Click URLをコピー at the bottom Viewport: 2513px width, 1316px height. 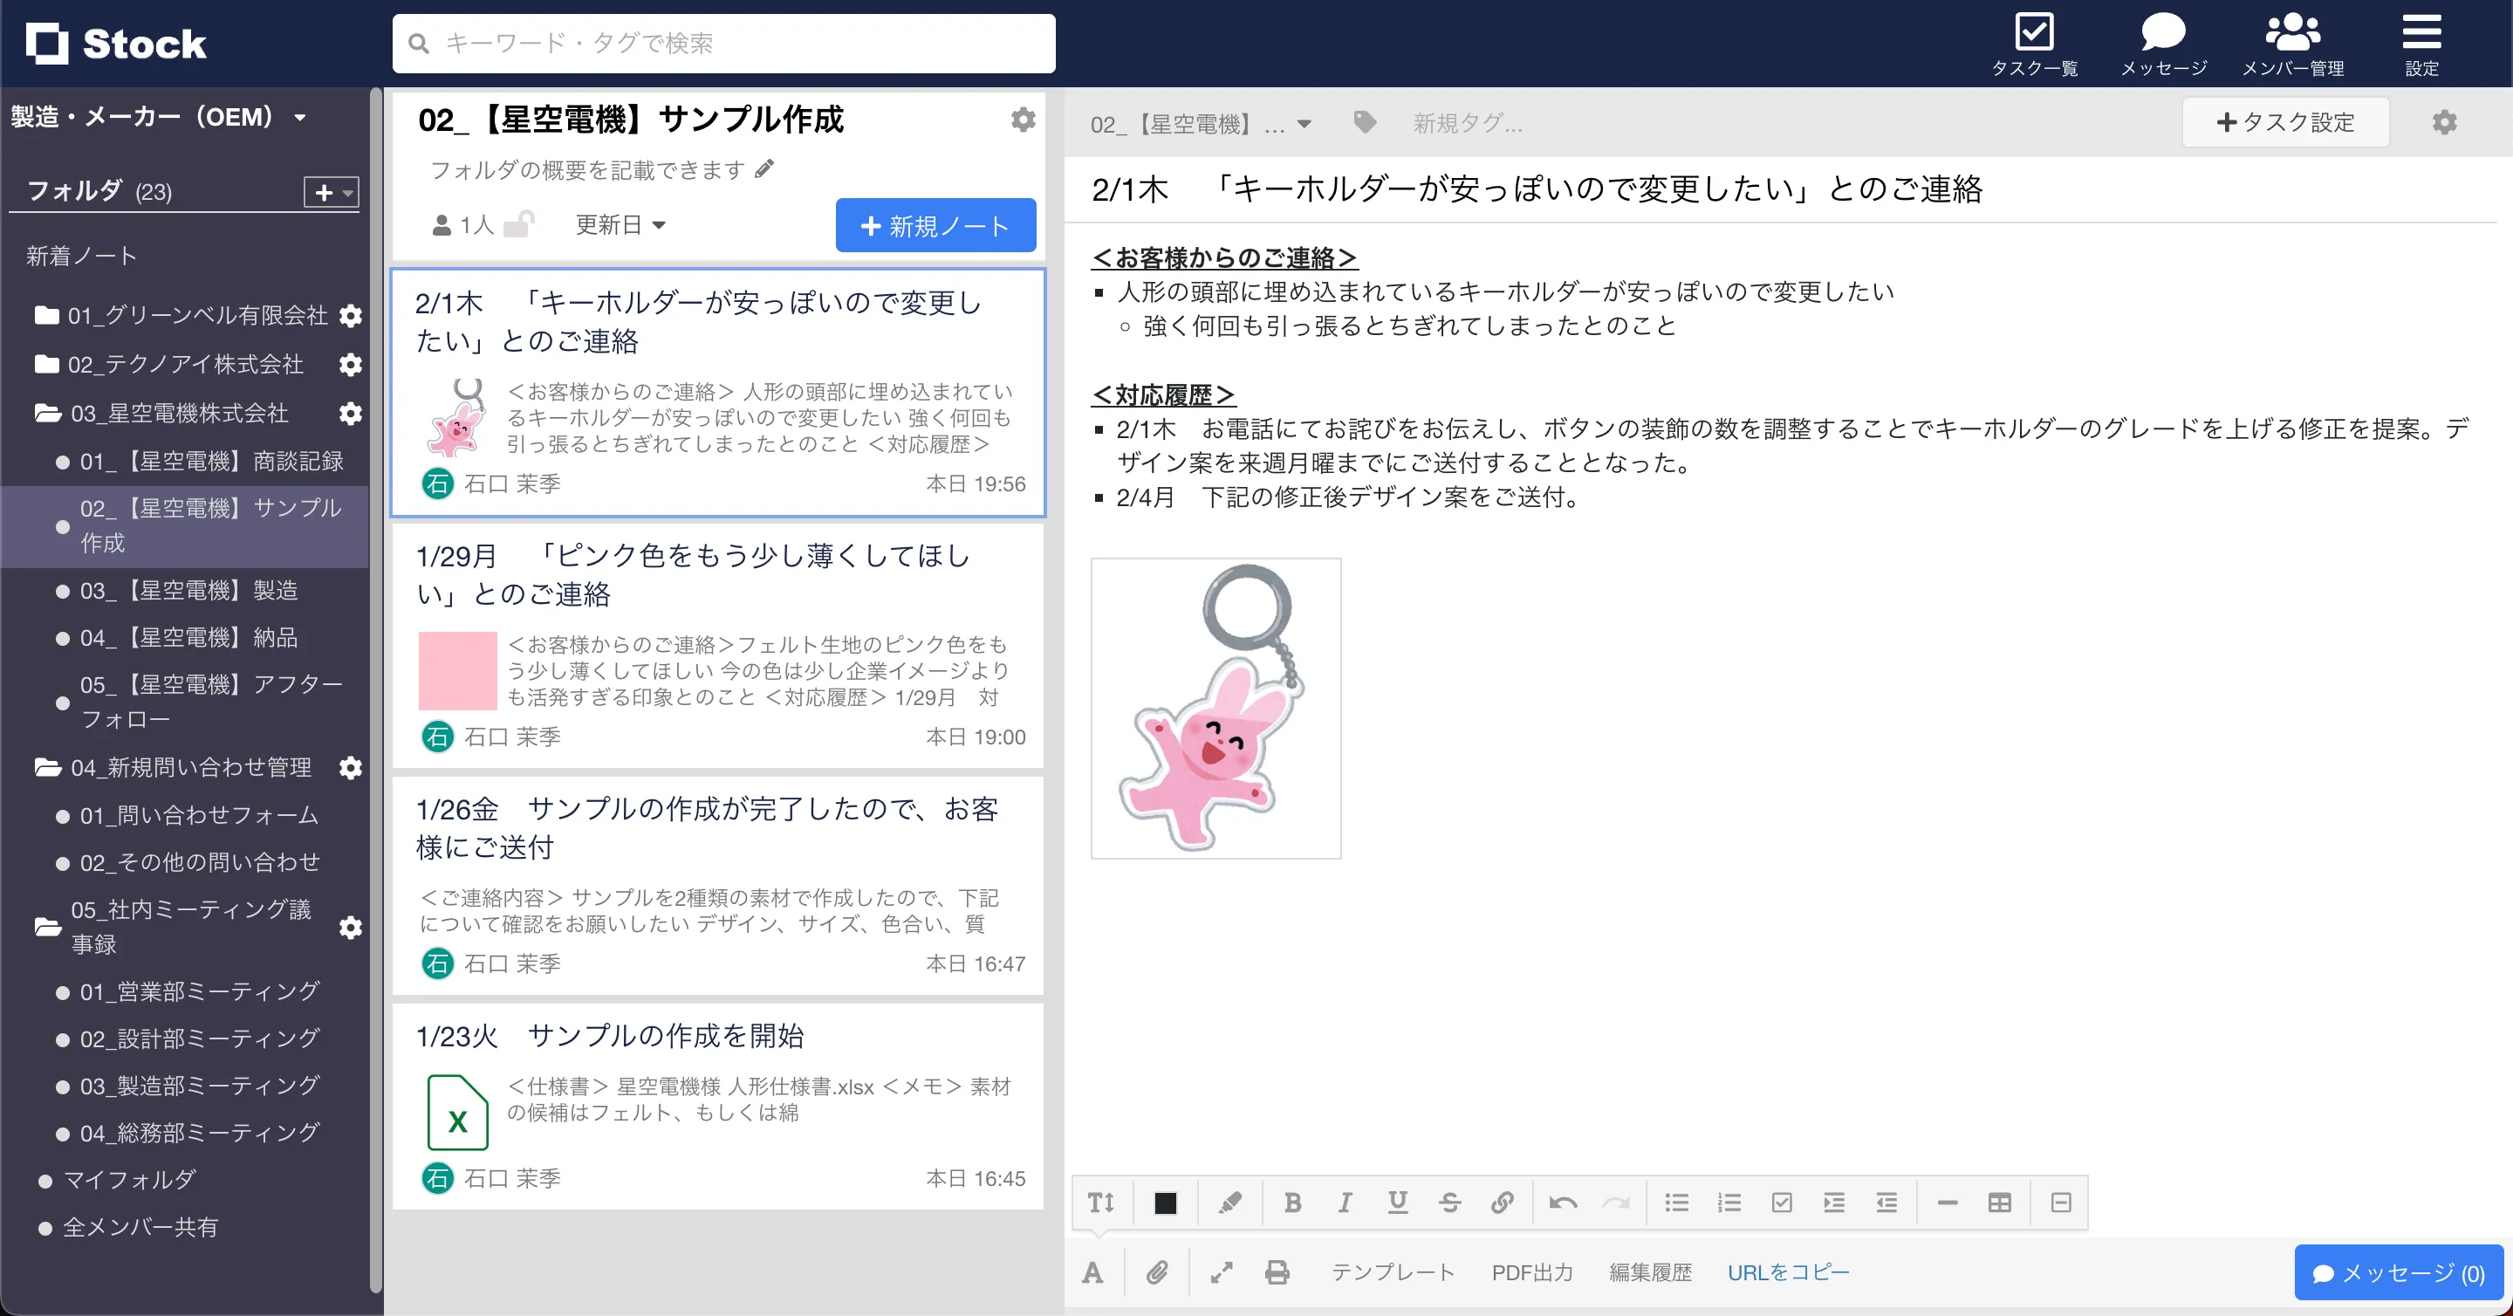click(1788, 1272)
